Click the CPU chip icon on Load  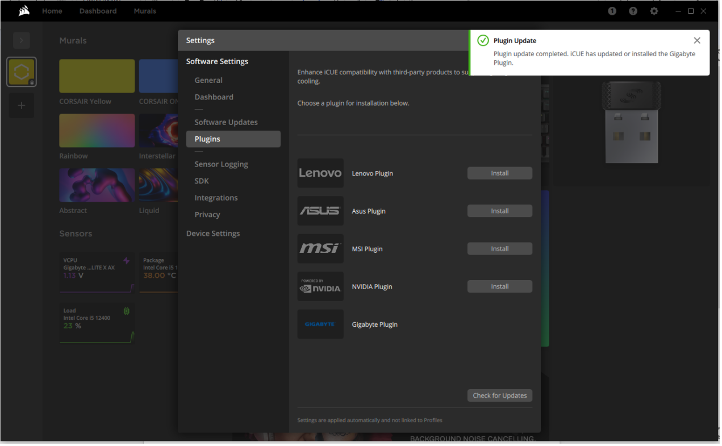pyautogui.click(x=127, y=311)
